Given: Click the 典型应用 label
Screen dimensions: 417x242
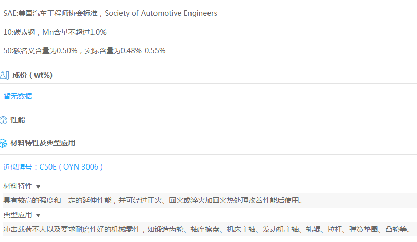Looking at the screenshot, I should 18,215.
